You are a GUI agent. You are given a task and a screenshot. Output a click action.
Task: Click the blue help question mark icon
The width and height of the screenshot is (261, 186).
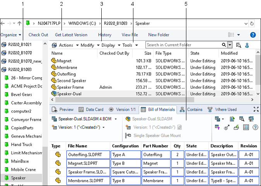click(253, 35)
